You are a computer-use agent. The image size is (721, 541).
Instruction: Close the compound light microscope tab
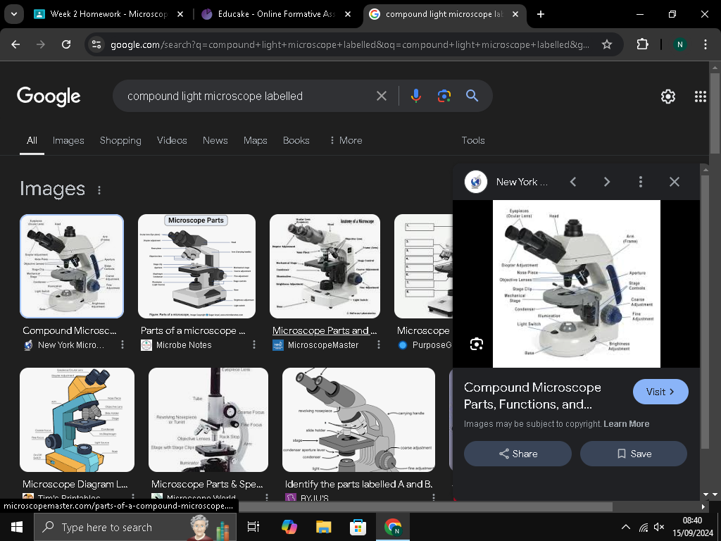(515, 14)
